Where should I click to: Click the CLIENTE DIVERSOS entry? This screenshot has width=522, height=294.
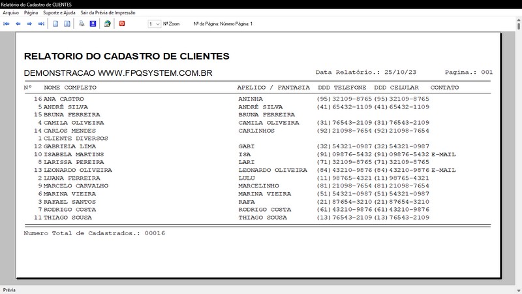tap(76, 139)
